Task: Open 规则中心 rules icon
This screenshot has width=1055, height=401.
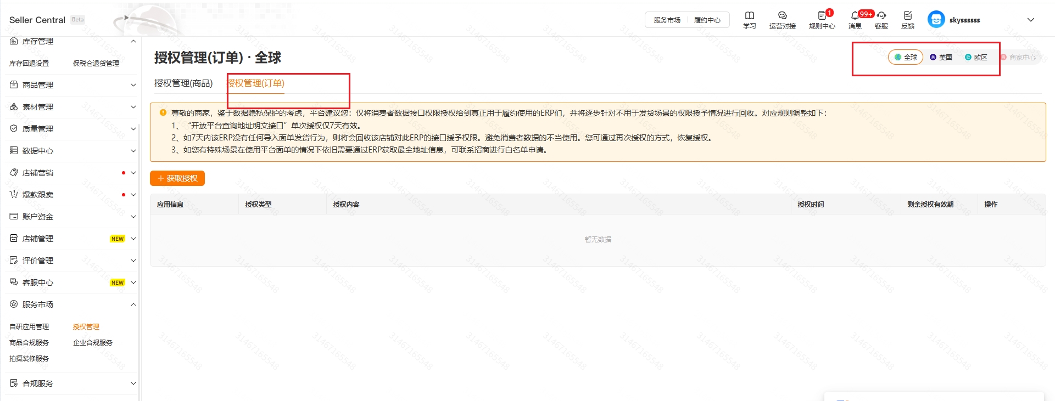Action: (822, 15)
